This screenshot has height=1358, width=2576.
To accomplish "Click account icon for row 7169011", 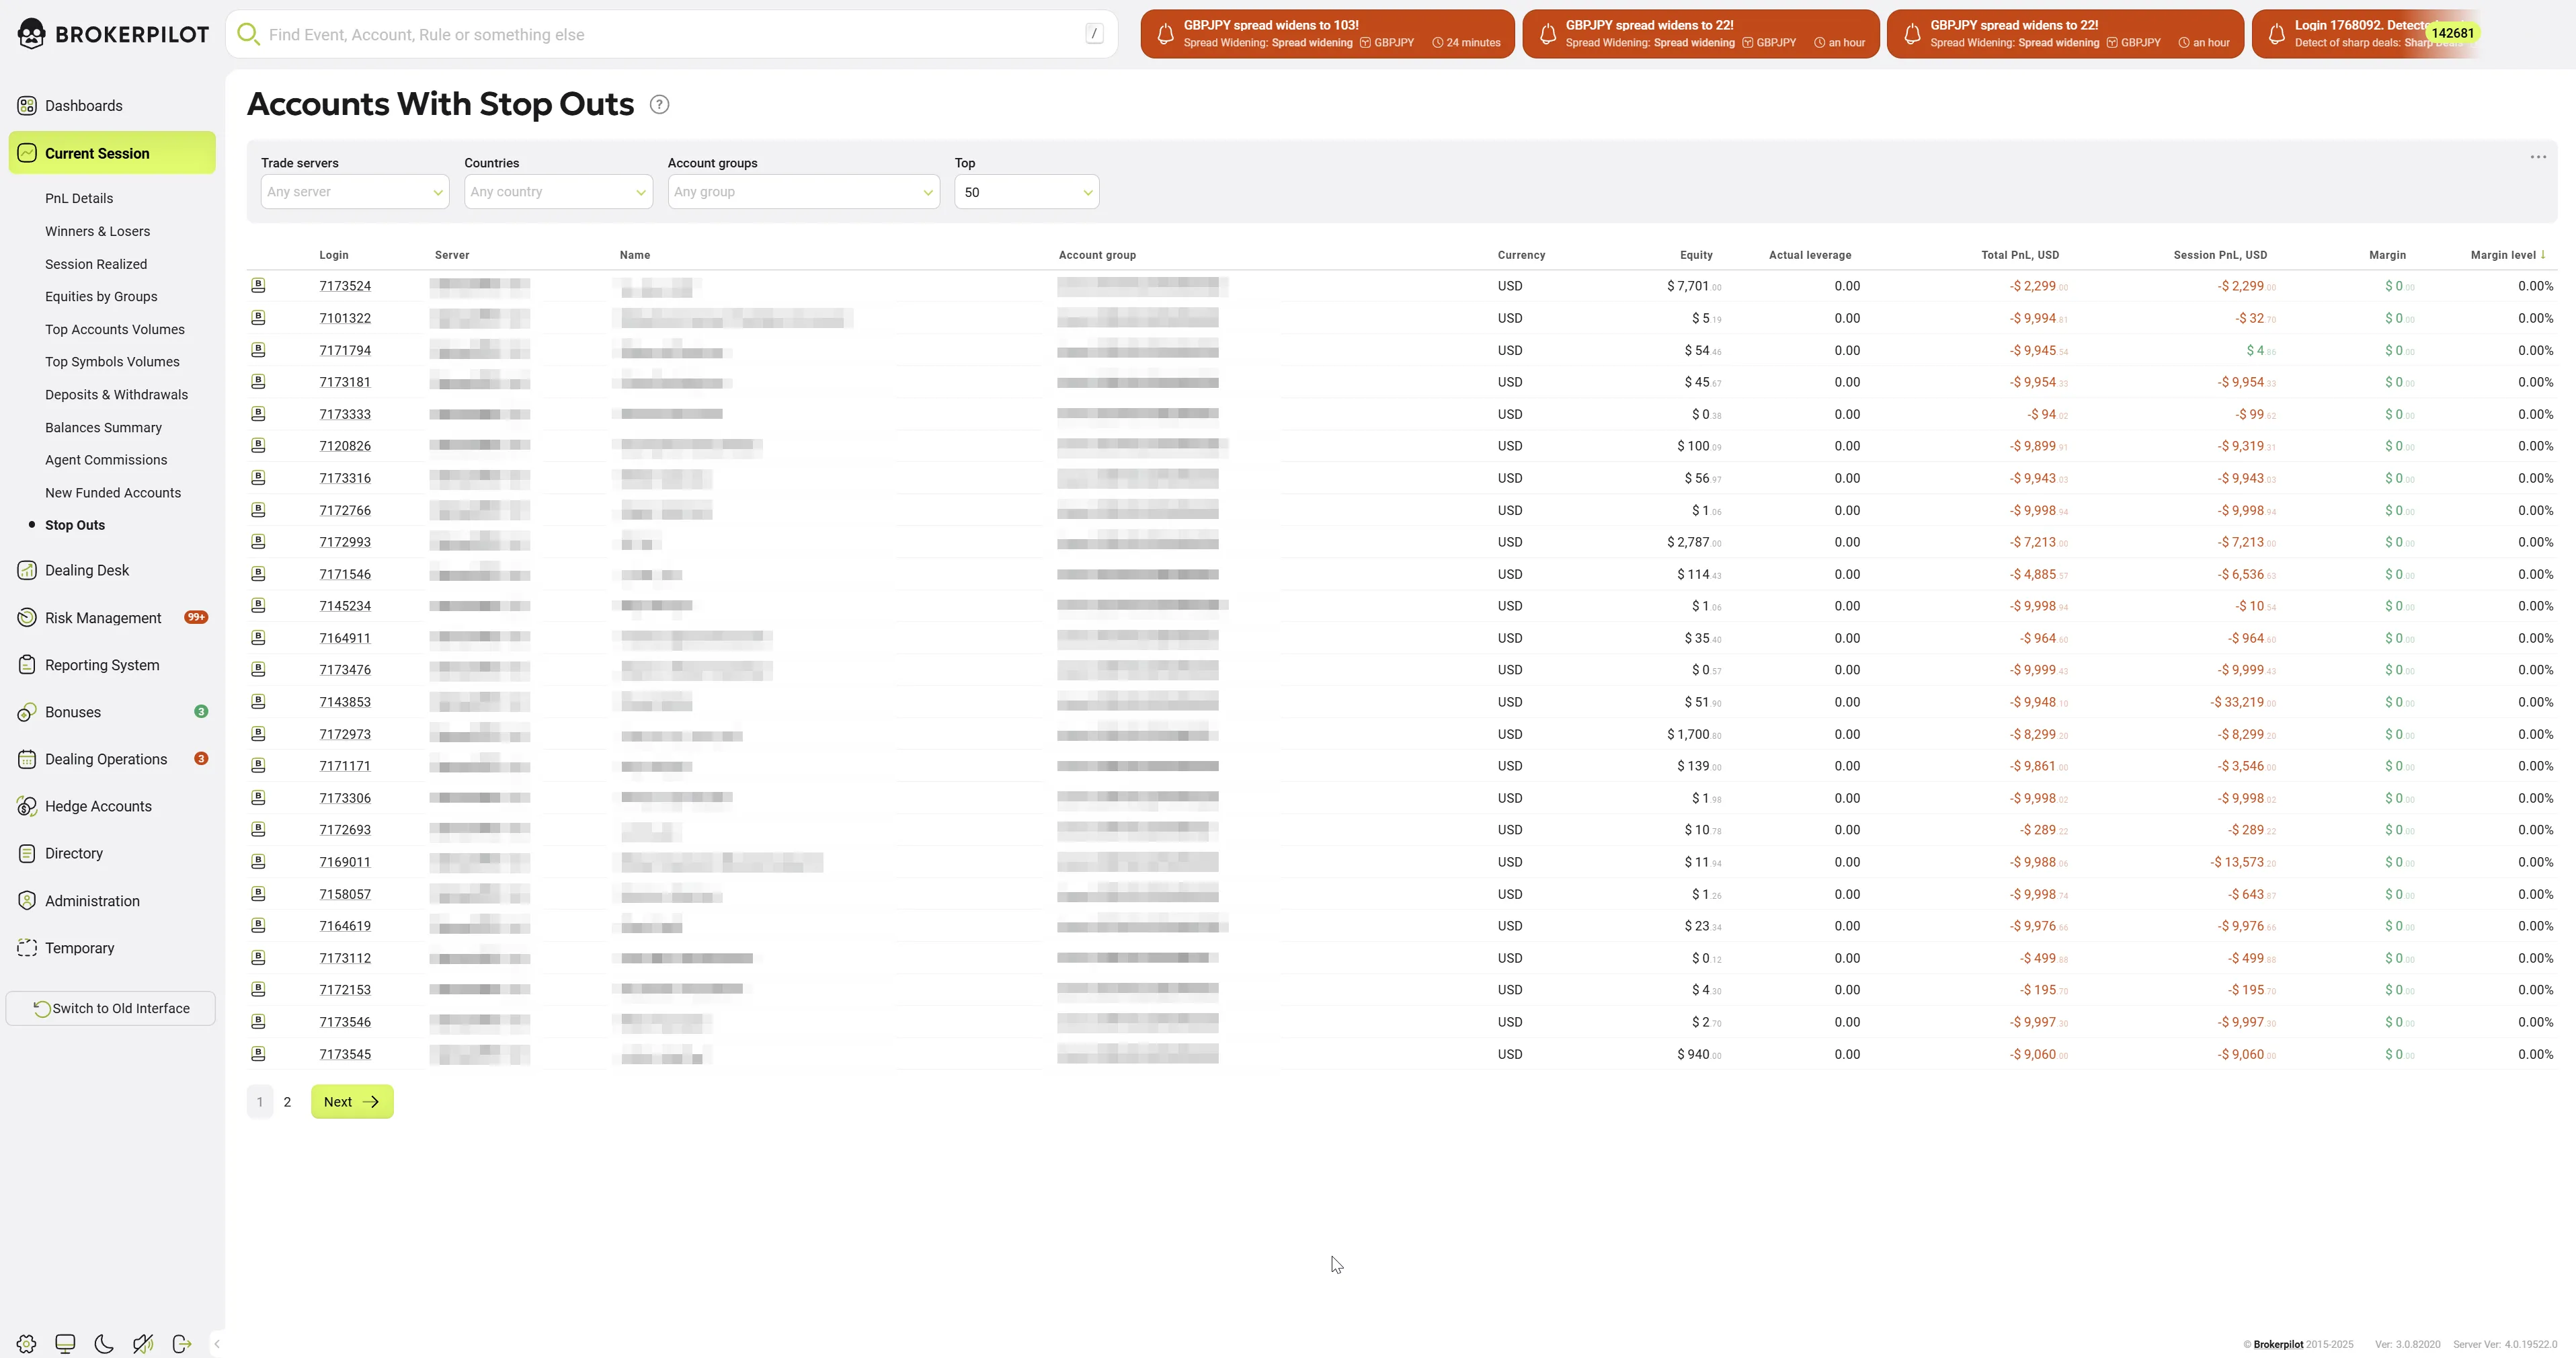I will tap(258, 862).
